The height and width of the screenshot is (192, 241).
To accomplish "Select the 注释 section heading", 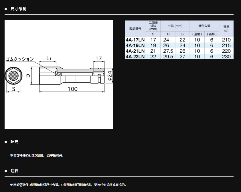I will coord(15,171).
